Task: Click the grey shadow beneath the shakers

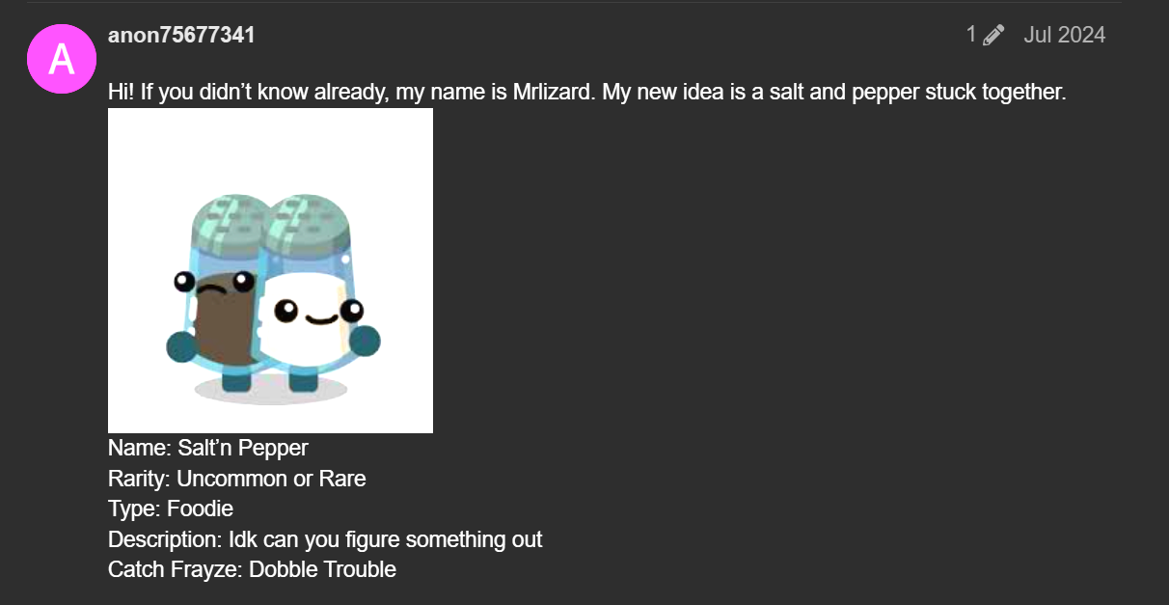Action: pos(270,390)
